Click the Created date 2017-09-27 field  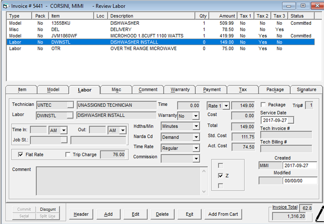[300, 165]
